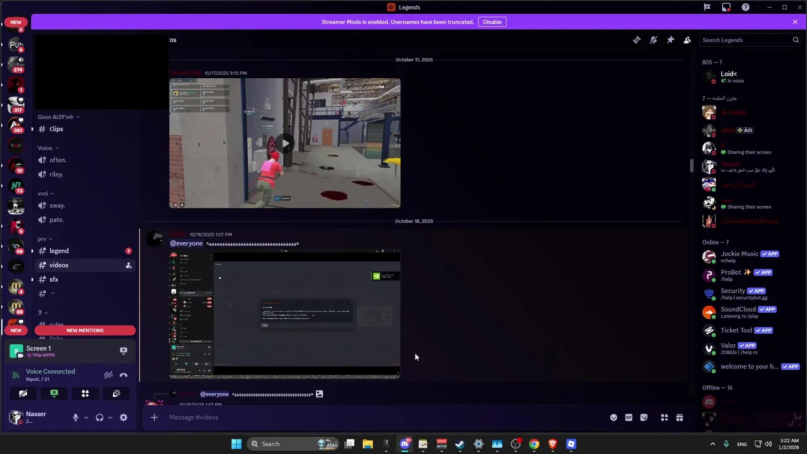
Task: Toggle green screen share button
Action: tap(54, 393)
